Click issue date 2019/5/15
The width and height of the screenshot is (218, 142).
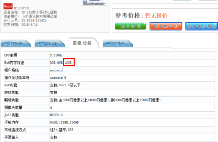pos(30,25)
